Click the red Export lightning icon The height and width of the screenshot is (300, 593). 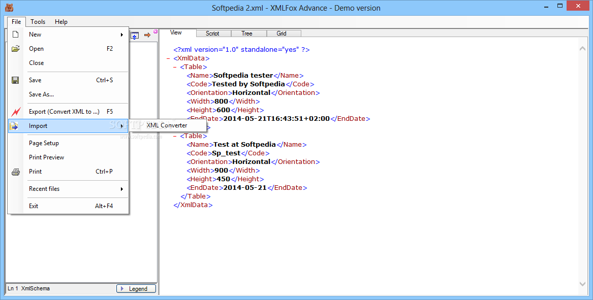(x=15, y=112)
